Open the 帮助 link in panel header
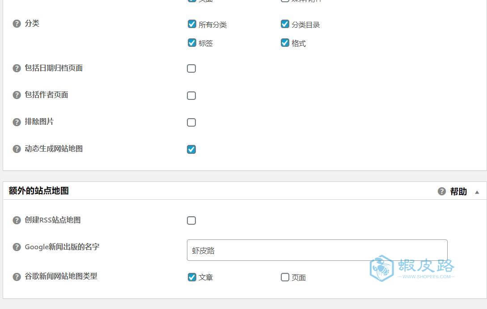Viewport: 487px width, 309px height. (x=458, y=191)
